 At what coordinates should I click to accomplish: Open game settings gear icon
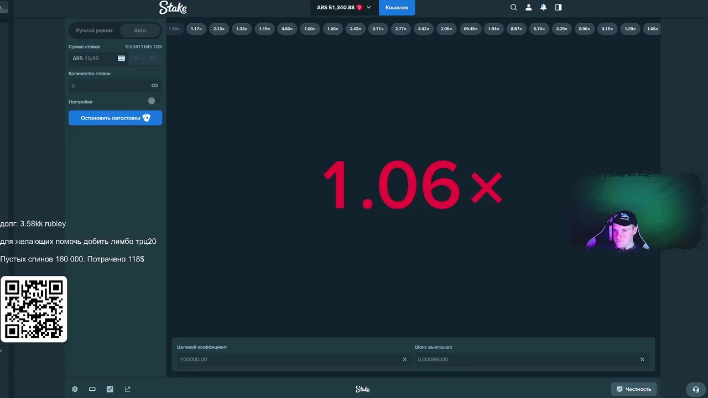[x=75, y=389]
